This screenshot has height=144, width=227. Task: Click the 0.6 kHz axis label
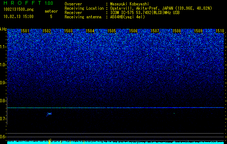pyautogui.click(x=3, y=137)
